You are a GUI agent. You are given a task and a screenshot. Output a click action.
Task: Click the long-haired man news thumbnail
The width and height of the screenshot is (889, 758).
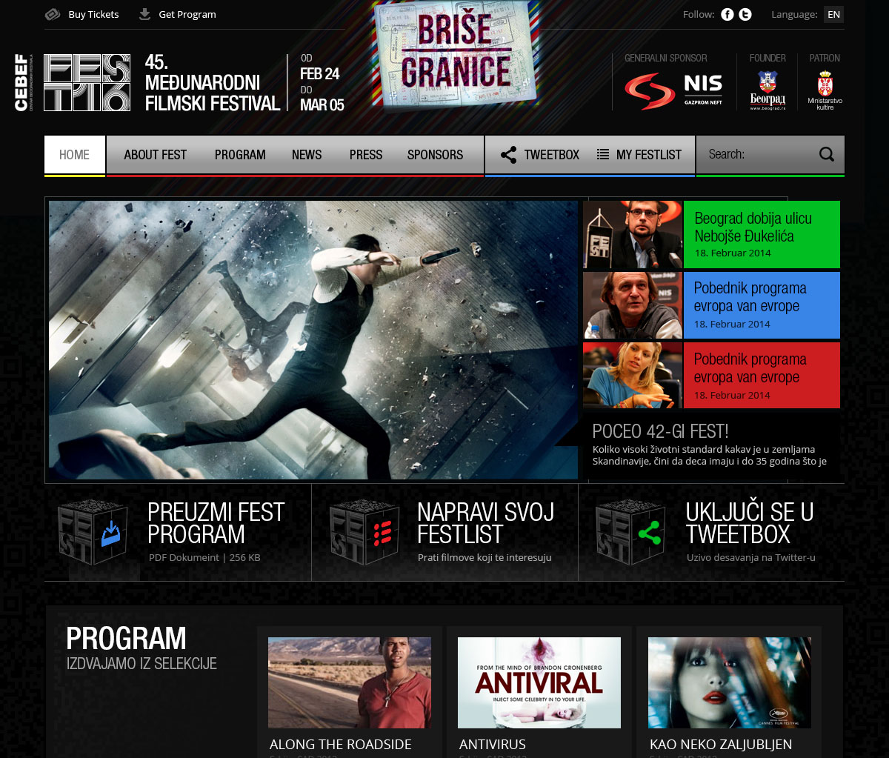[633, 305]
